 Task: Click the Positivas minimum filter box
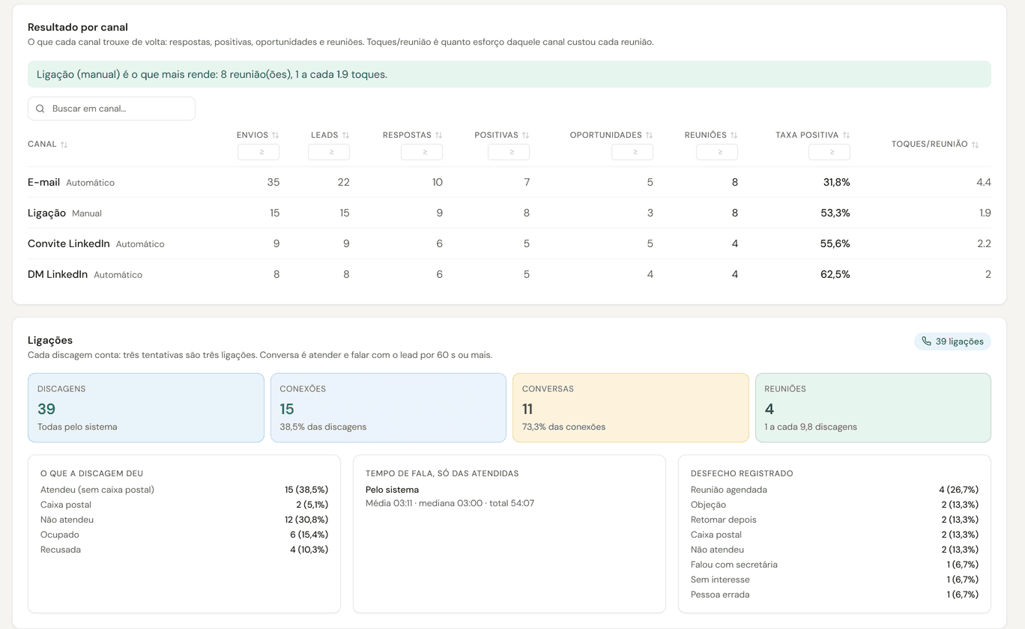point(509,152)
